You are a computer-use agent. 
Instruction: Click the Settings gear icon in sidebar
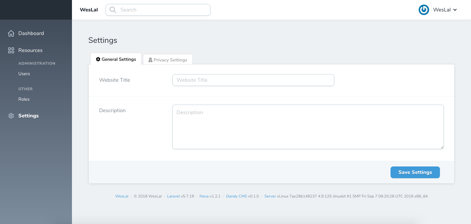pos(11,116)
